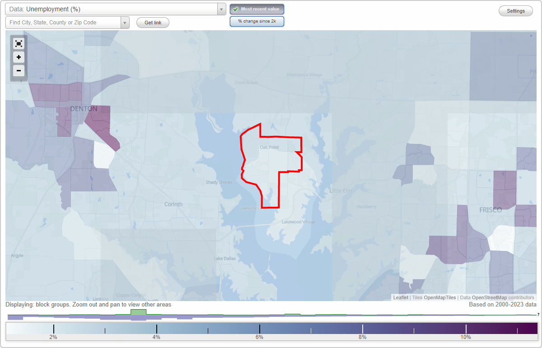This screenshot has width=542, height=348.
Task: Click the 10% mark on color scale
Action: coord(466,337)
